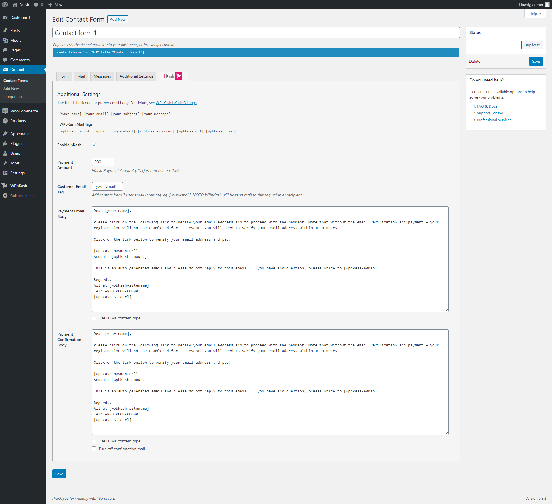
Task: Click the admin avatar icon
Action: (x=547, y=5)
